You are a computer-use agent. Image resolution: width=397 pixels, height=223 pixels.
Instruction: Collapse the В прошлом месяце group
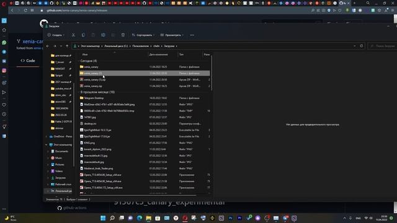coord(97,92)
